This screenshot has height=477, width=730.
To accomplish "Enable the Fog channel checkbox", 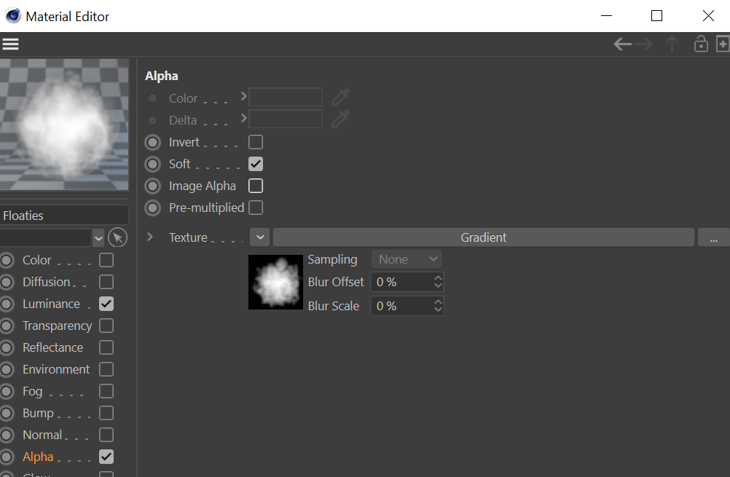I will 106,391.
